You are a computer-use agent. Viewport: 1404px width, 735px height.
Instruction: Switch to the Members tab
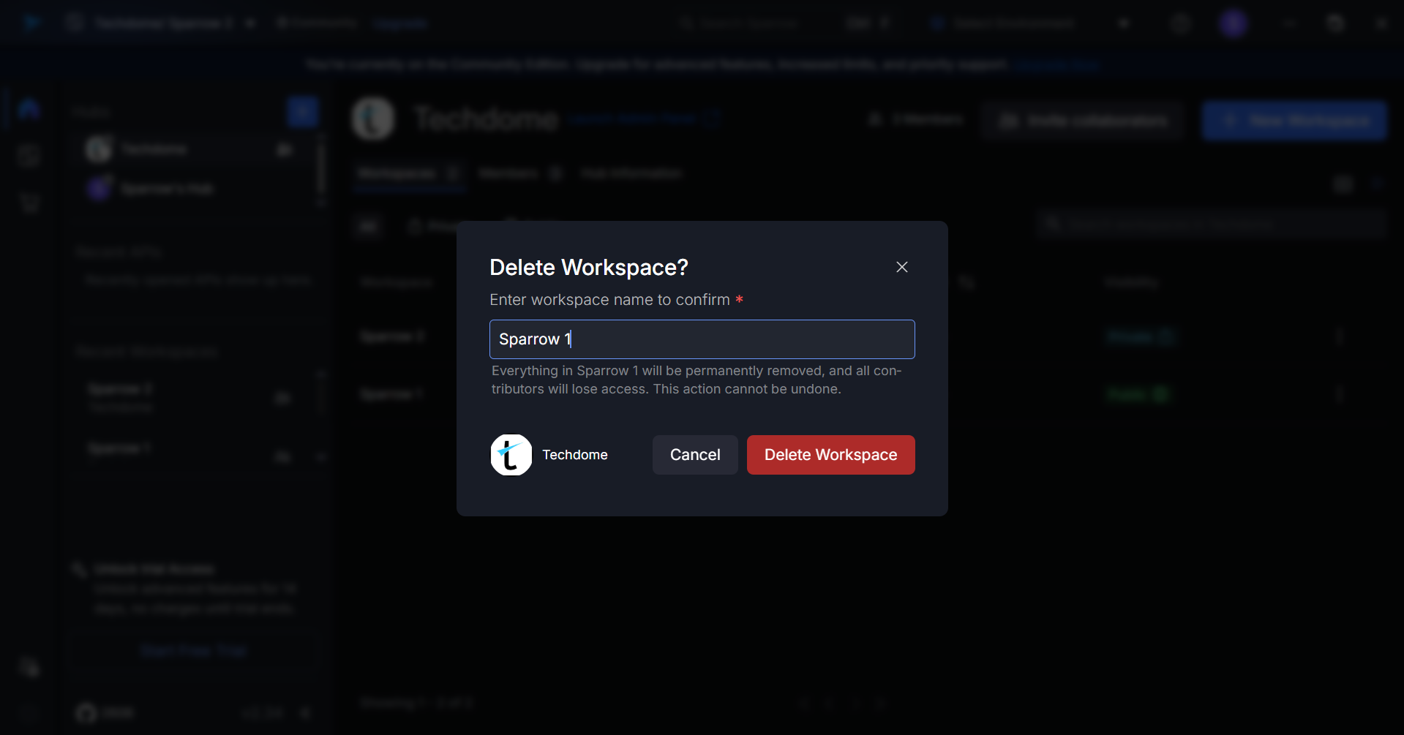508,173
